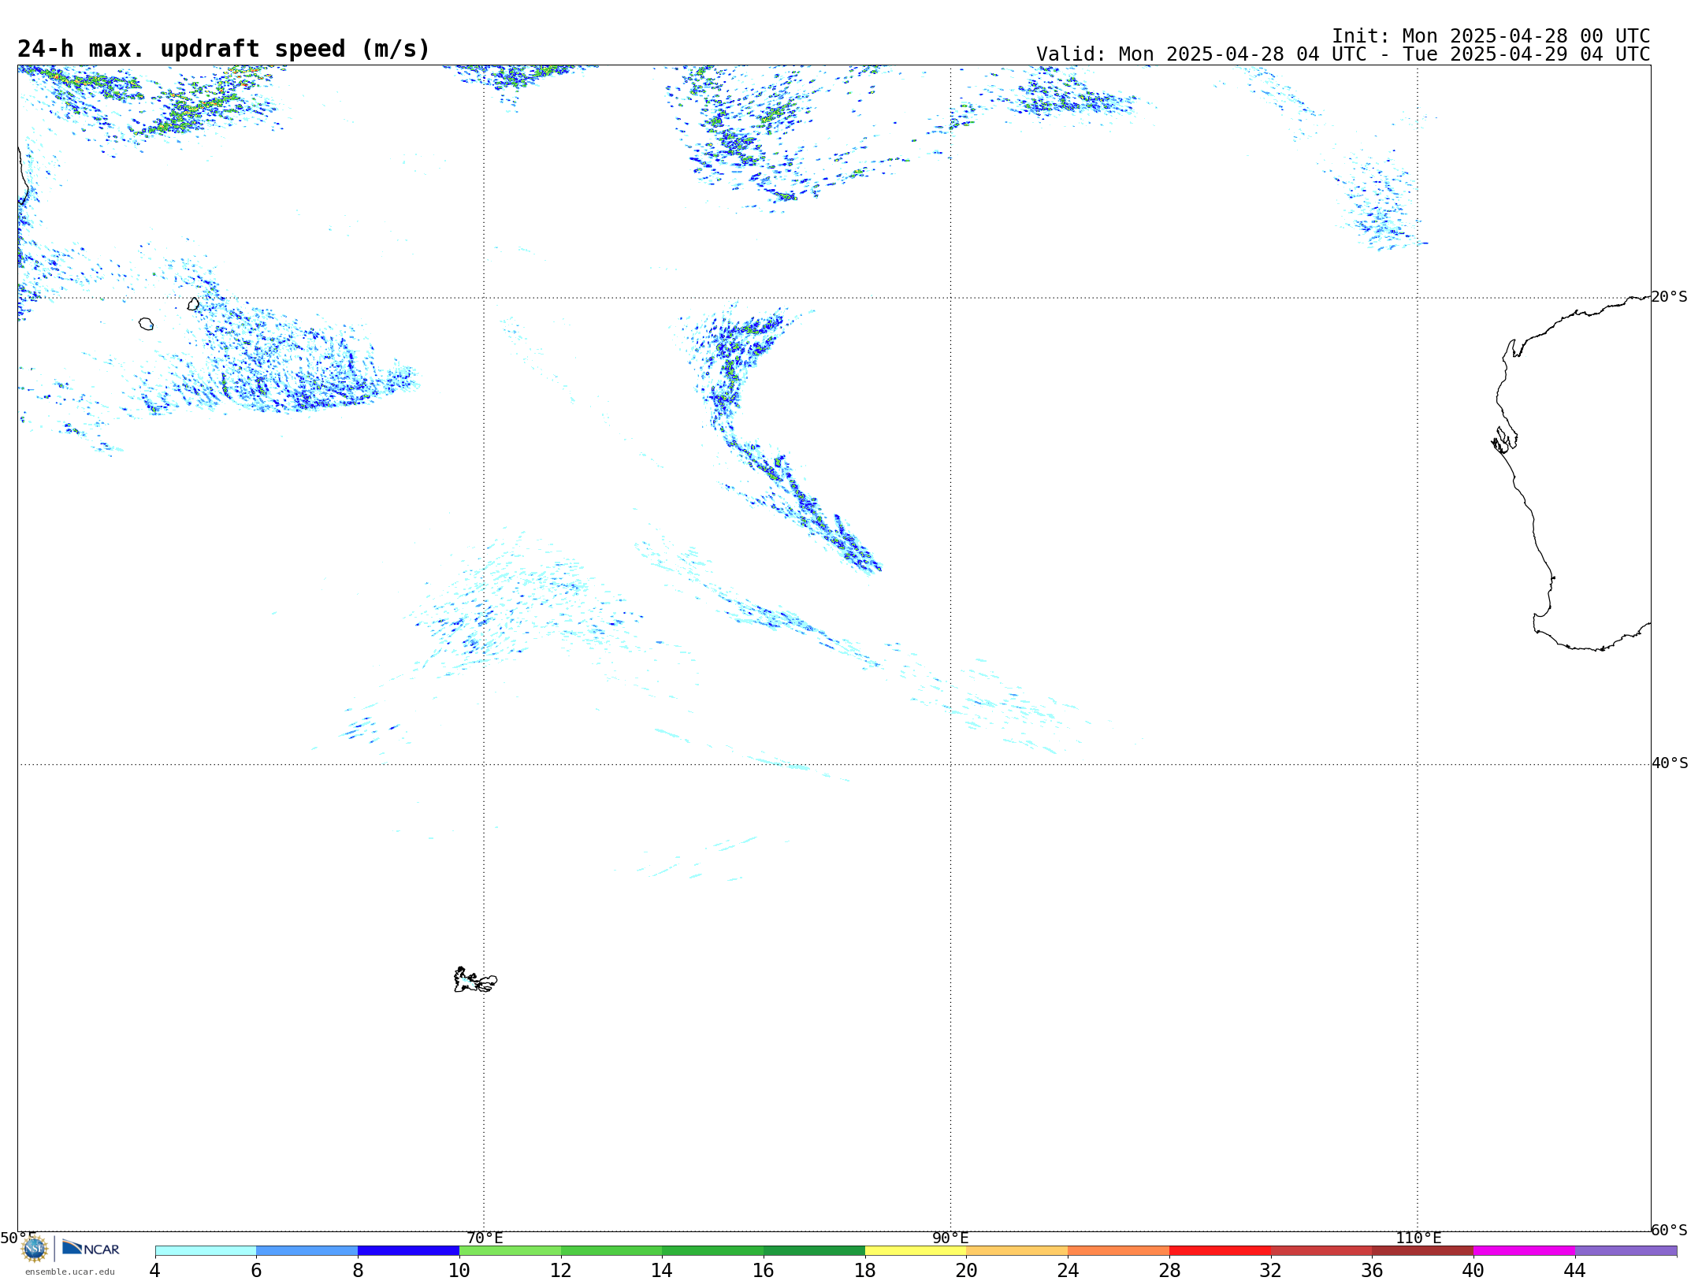The width and height of the screenshot is (1702, 1281).
Task: Click the colorbar tick label 4
Action: tap(154, 1271)
